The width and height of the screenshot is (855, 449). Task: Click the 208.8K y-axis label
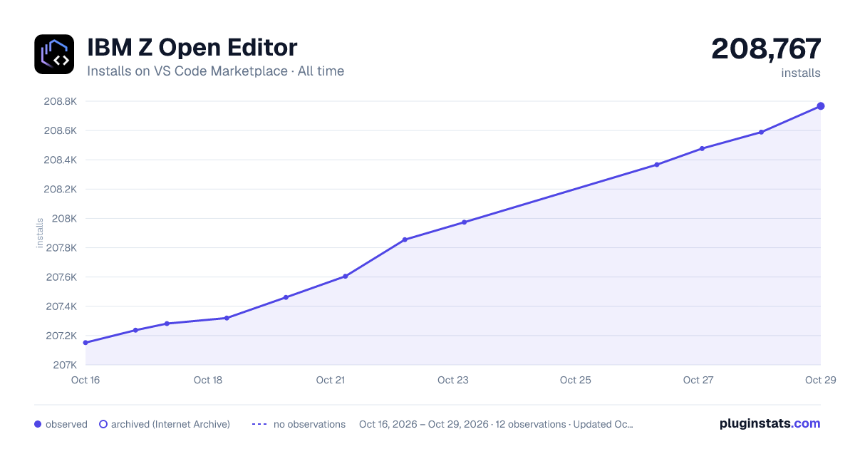point(61,101)
